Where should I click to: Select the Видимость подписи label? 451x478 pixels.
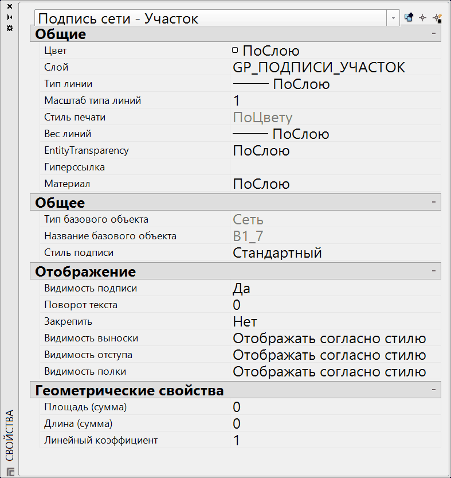(91, 288)
